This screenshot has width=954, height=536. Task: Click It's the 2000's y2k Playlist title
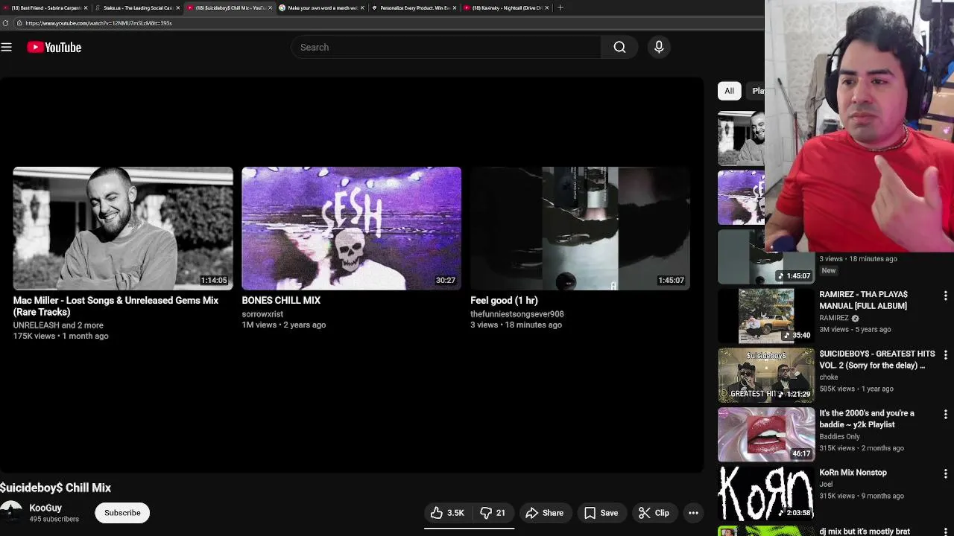866,419
